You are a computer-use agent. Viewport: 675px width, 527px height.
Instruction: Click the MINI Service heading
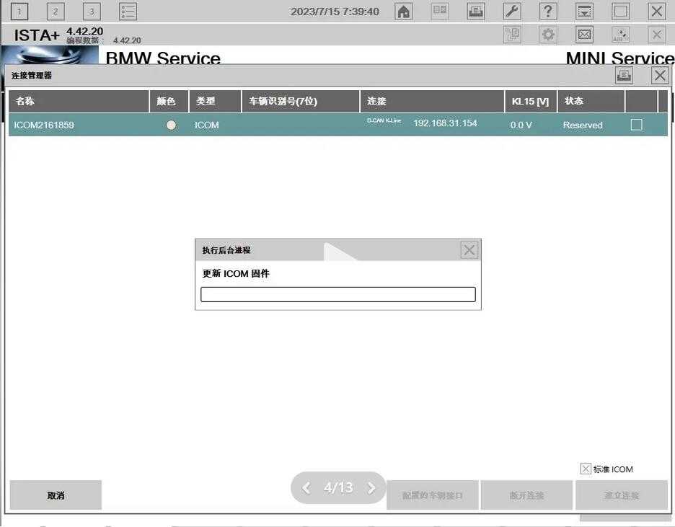tap(620, 58)
